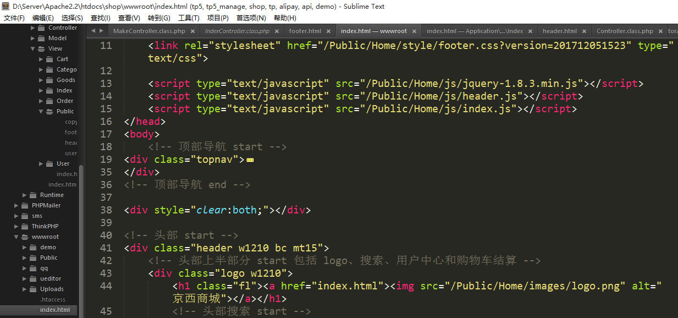Switch to the IndexController.class.php tab
This screenshot has width=678, height=318.
(x=237, y=31)
